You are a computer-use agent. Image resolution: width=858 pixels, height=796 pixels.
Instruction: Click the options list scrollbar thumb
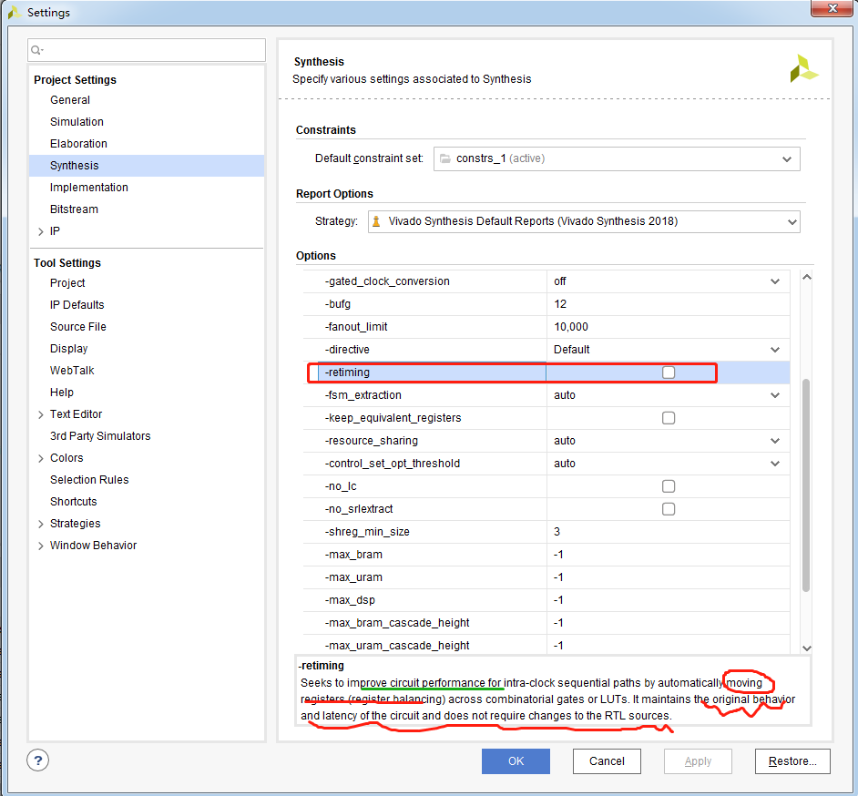point(806,485)
